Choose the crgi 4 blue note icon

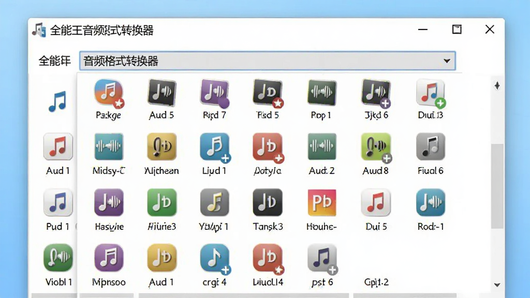(215, 259)
